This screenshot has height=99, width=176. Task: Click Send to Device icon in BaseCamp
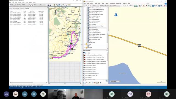point(135,6)
